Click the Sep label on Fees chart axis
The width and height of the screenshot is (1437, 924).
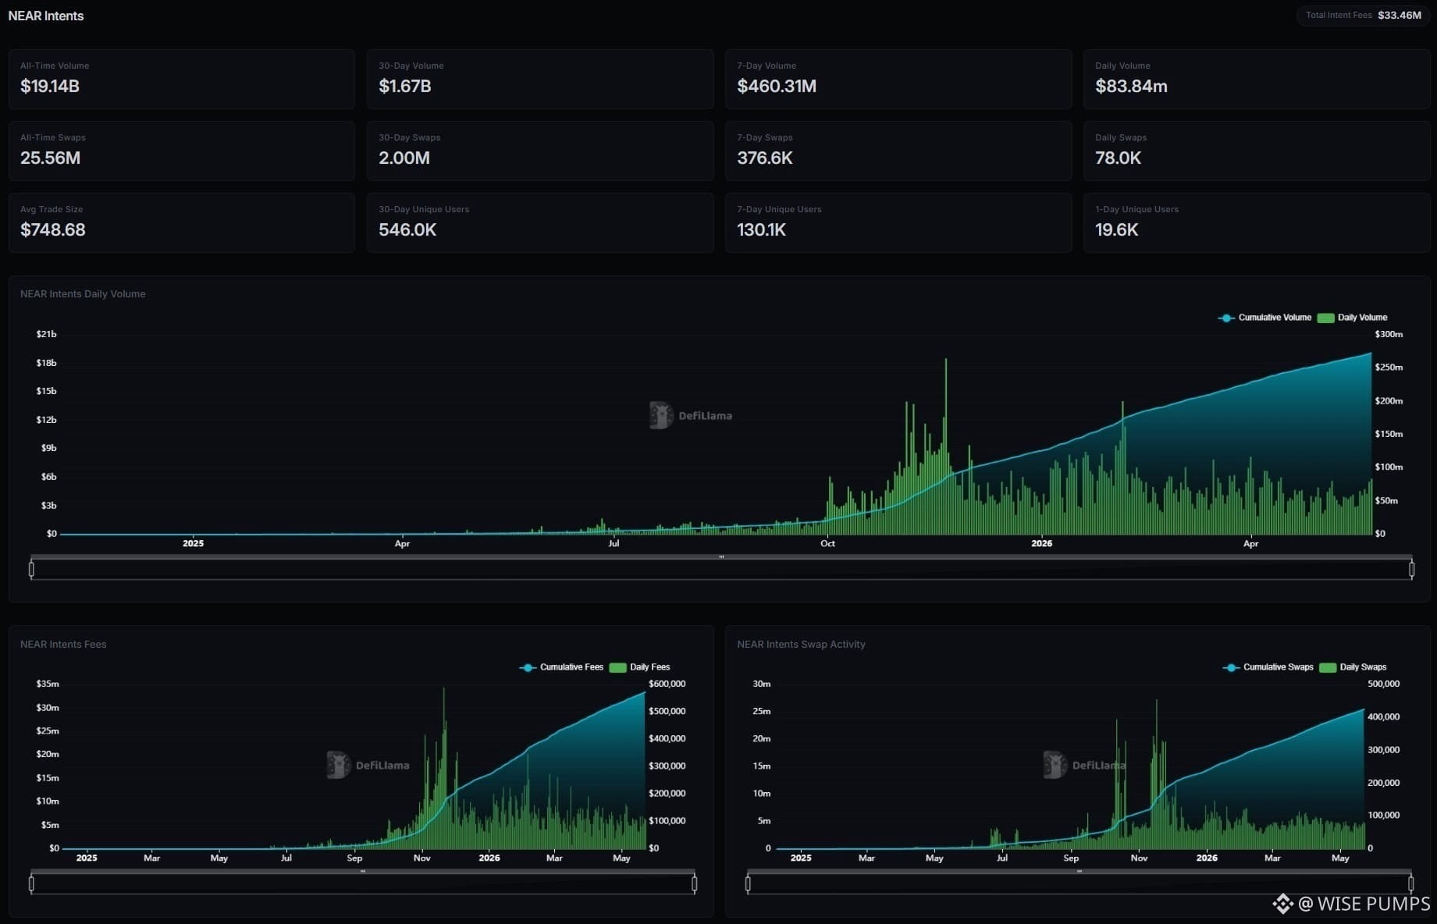point(354,858)
